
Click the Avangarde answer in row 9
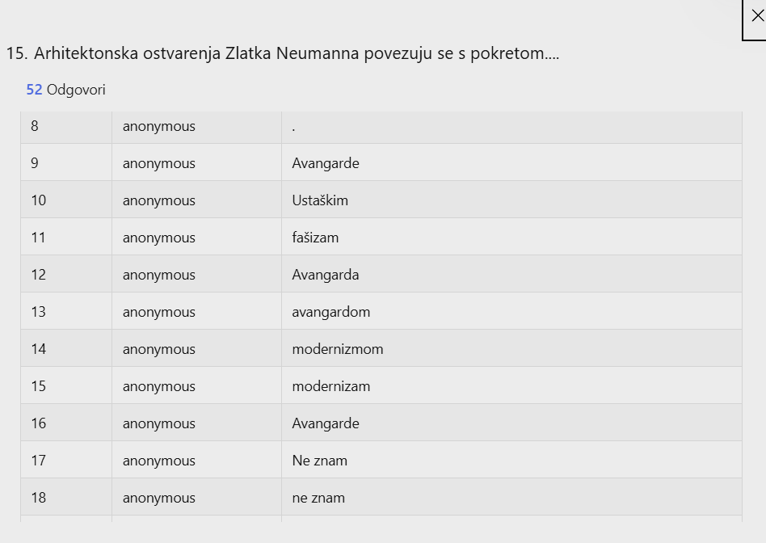click(326, 163)
